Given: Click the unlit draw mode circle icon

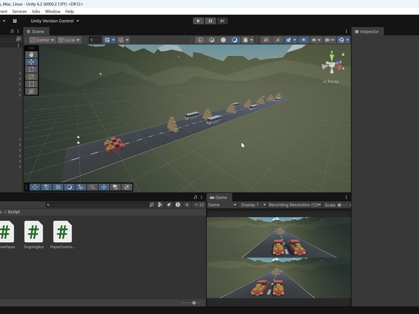Looking at the screenshot, I should 223,40.
